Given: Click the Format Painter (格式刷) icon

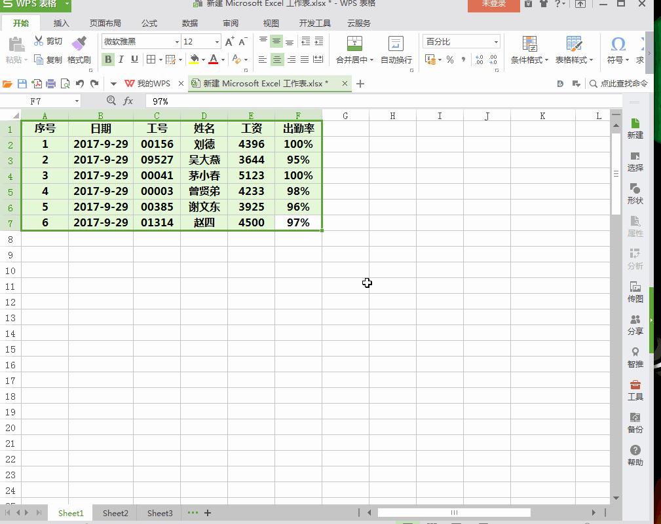Looking at the screenshot, I should [x=79, y=44].
